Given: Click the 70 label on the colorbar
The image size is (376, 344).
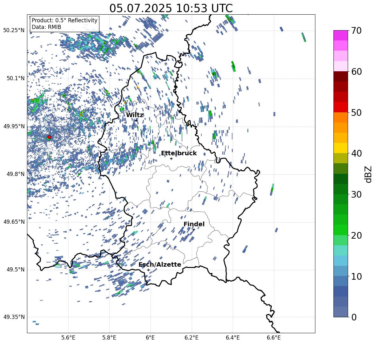Looking at the screenshot, I should coord(356,31).
